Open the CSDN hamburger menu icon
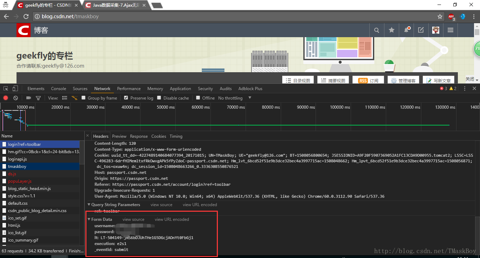 tap(450, 30)
